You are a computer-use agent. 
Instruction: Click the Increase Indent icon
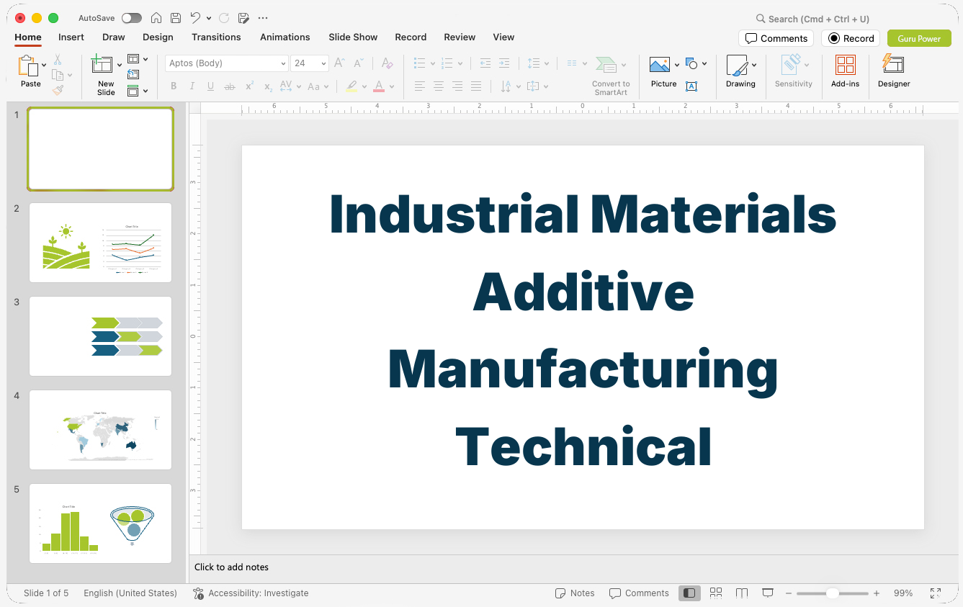coord(504,63)
